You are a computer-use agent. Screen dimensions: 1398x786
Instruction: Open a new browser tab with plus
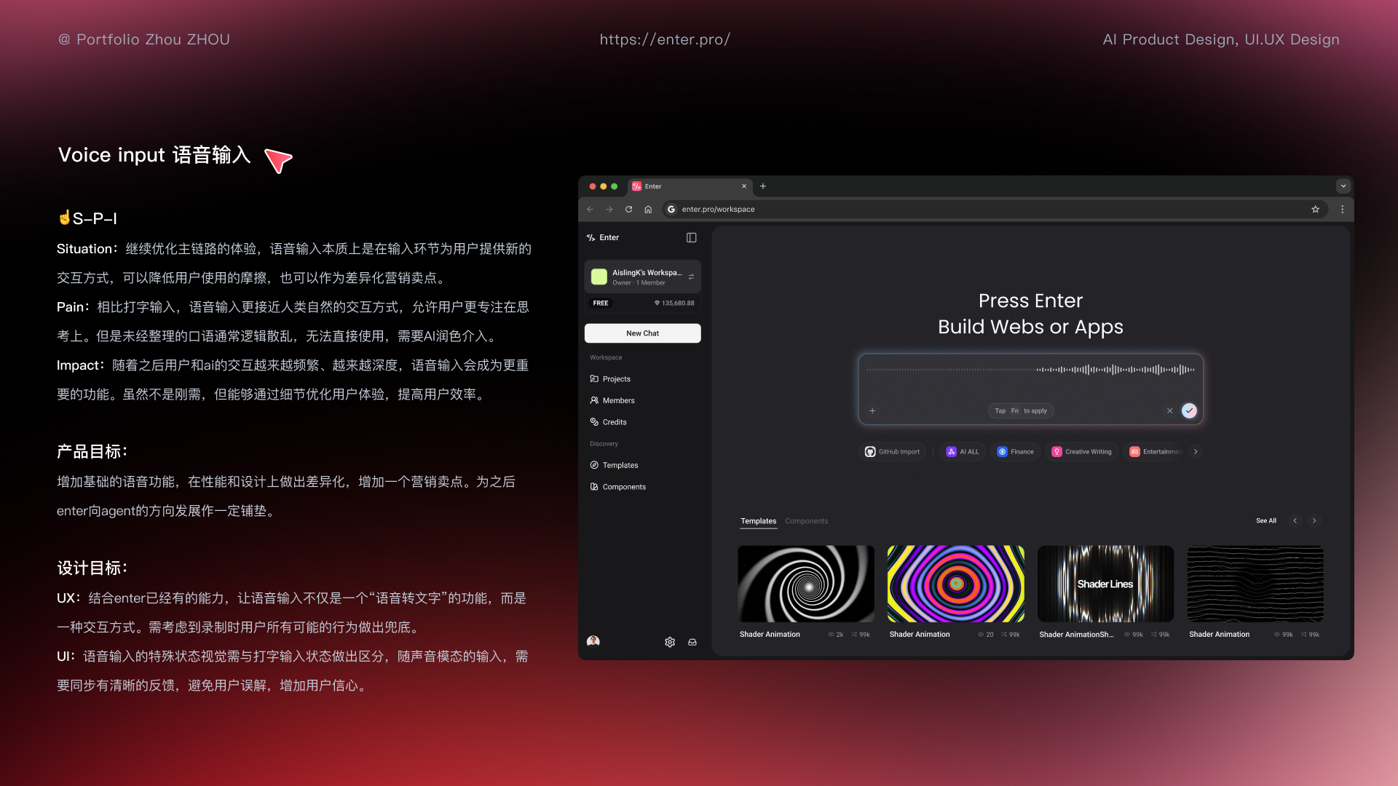pos(763,186)
